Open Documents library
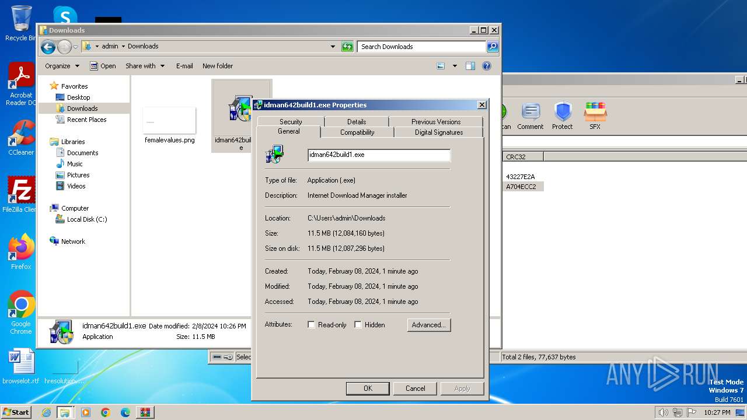 click(x=82, y=153)
